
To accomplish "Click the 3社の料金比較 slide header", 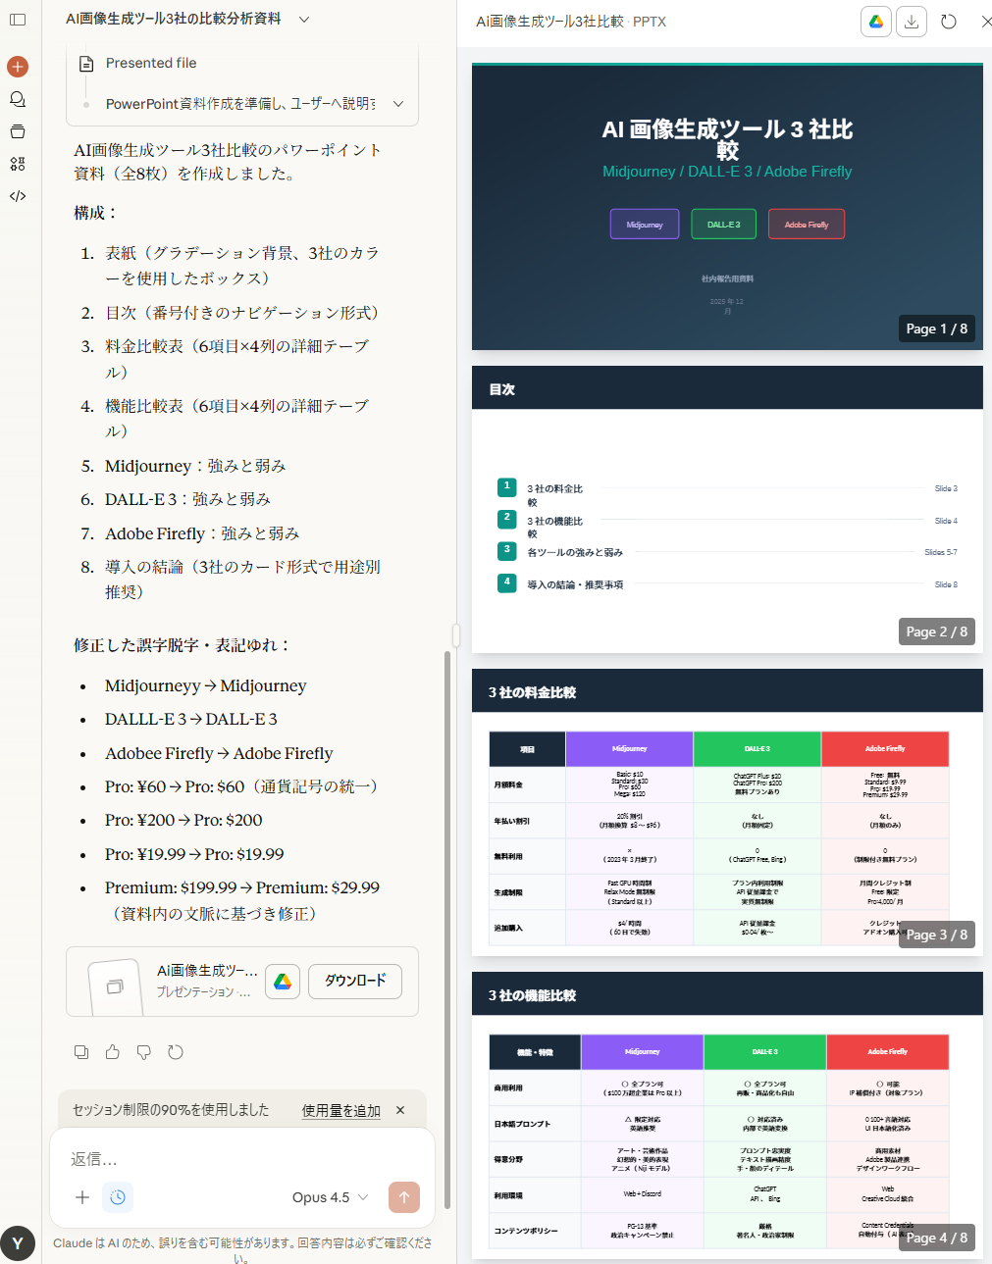I will coord(727,691).
